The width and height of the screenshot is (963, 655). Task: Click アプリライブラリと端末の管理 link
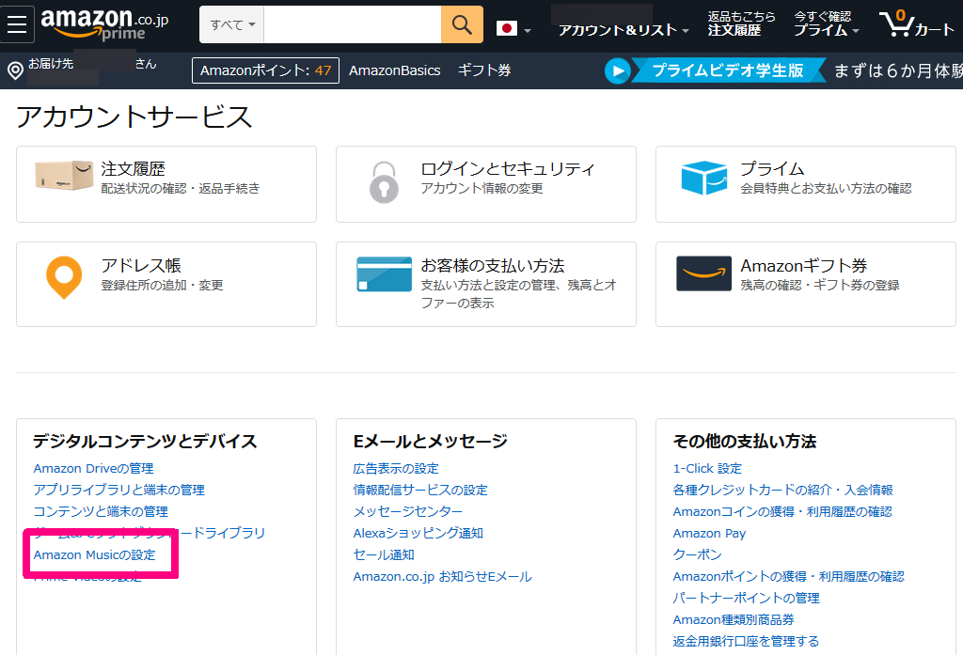click(119, 490)
